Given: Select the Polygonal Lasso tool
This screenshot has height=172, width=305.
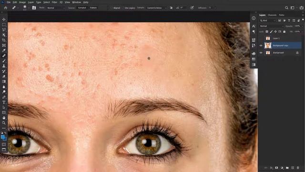Looking at the screenshot, I should (x=4, y=30).
